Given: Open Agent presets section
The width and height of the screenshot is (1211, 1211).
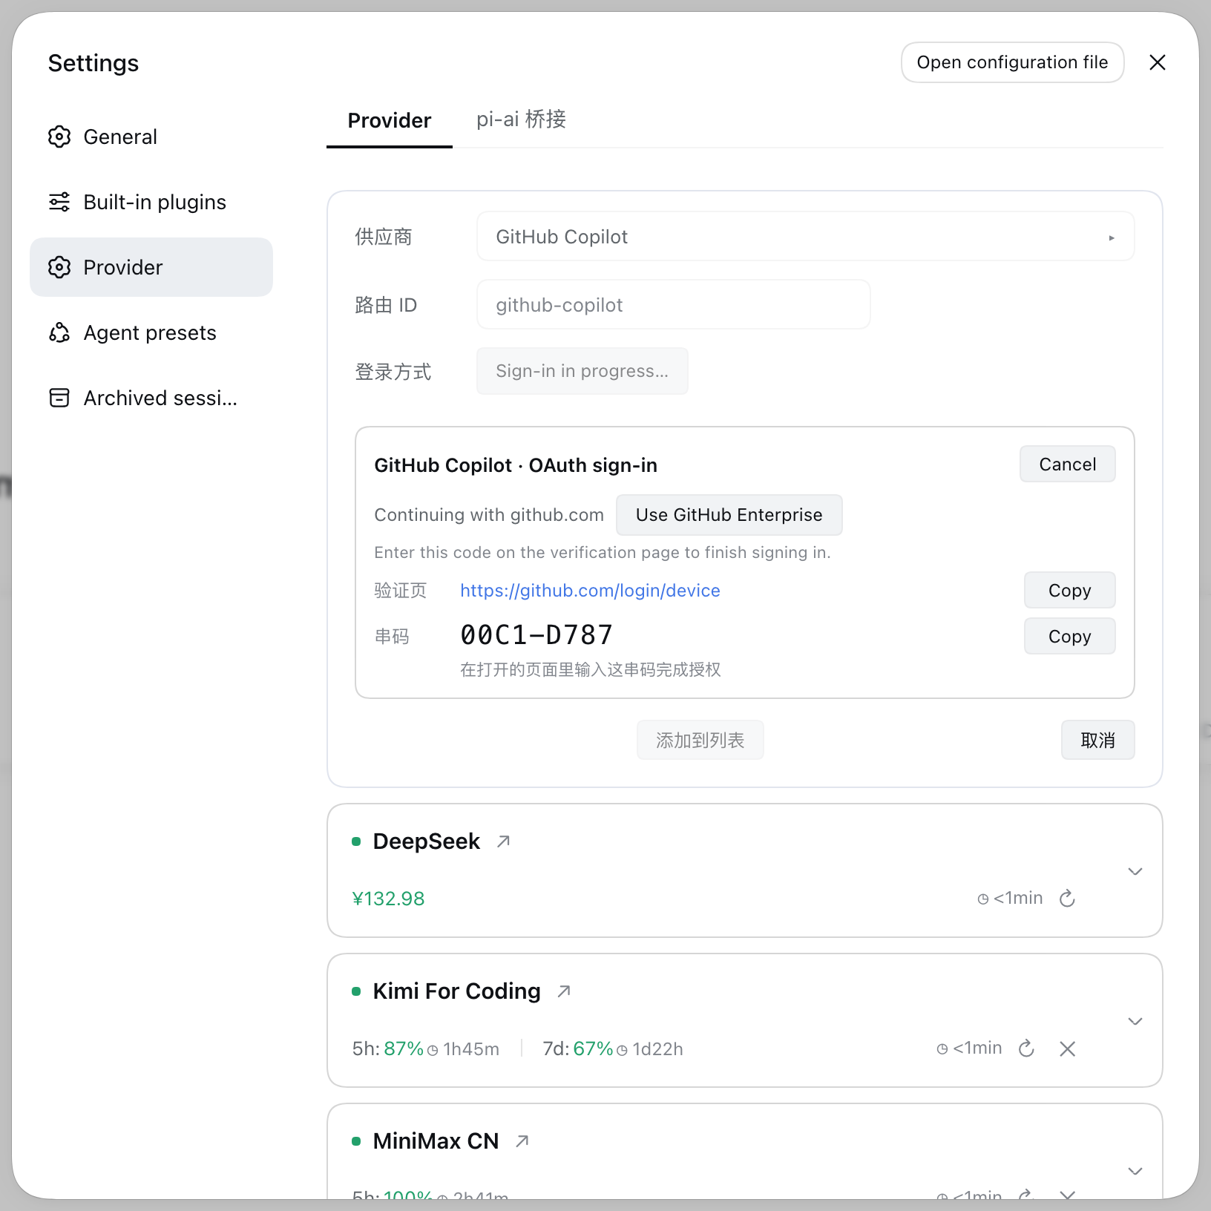Looking at the screenshot, I should [151, 332].
